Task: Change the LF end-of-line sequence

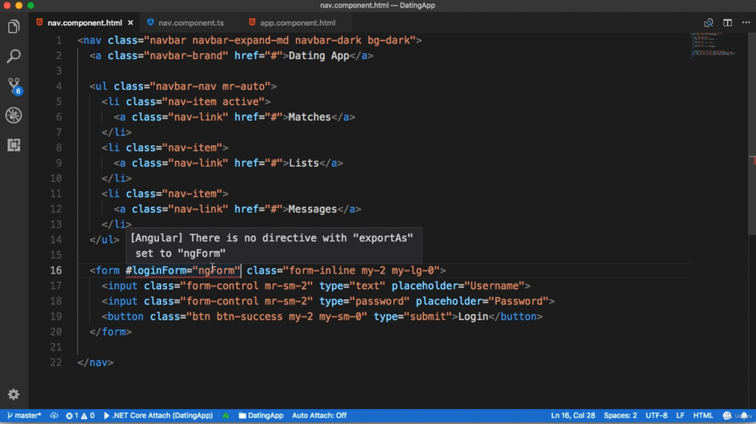Action: click(x=680, y=416)
